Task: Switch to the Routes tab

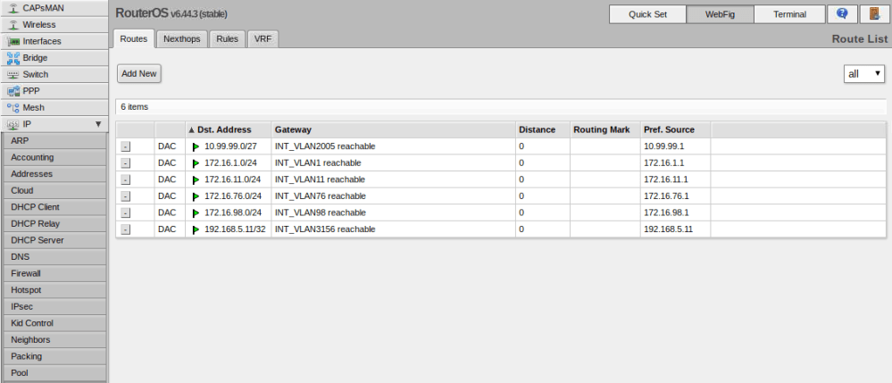Action: click(x=134, y=39)
